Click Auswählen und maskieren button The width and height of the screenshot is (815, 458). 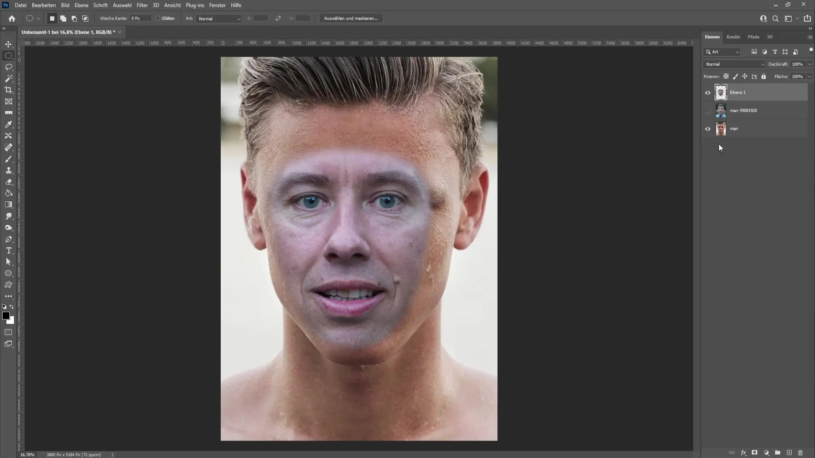[x=351, y=18]
